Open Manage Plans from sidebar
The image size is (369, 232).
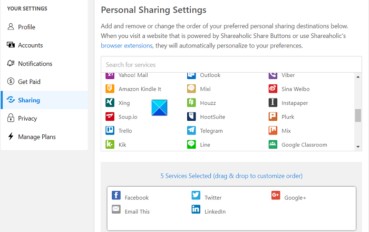tap(36, 137)
